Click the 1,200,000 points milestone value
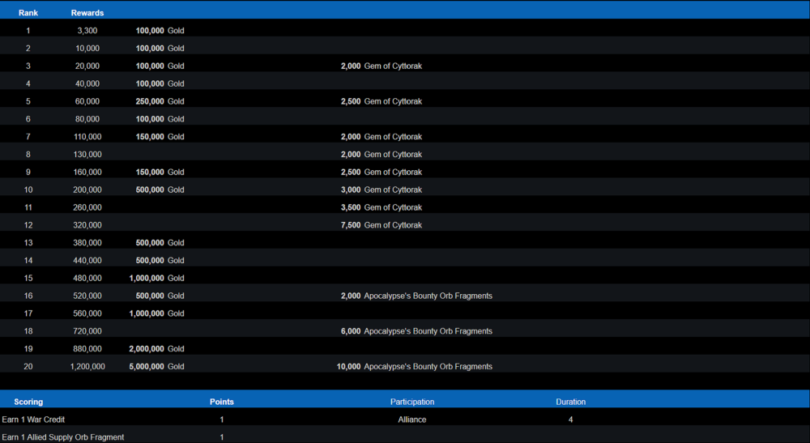The width and height of the screenshot is (810, 443). click(87, 367)
